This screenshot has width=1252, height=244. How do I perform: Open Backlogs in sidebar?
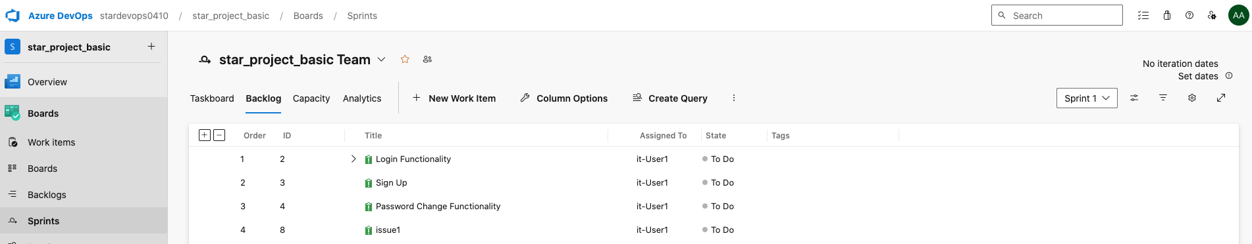84,195
